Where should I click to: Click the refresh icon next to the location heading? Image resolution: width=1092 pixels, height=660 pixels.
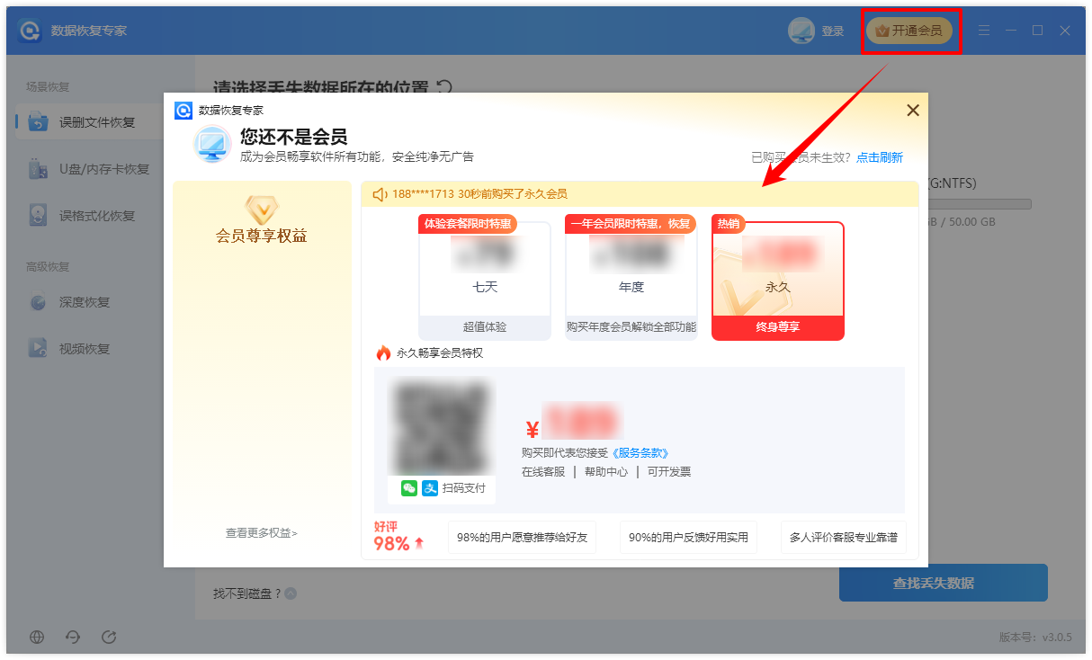pos(443,87)
